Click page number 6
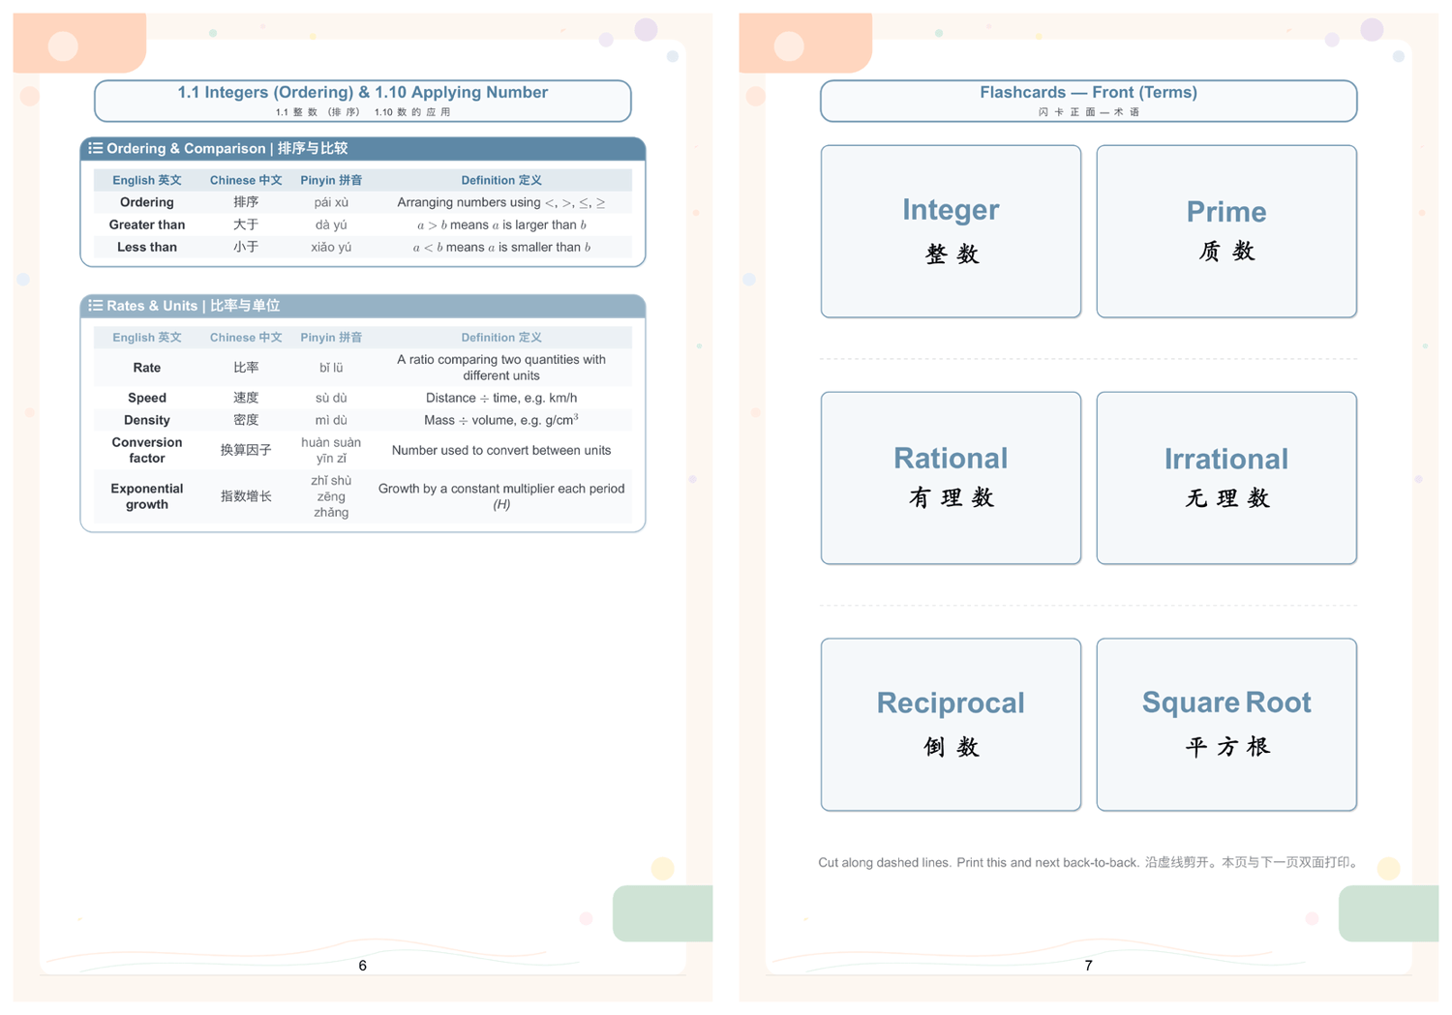The height and width of the screenshot is (1015, 1452). [x=363, y=966]
